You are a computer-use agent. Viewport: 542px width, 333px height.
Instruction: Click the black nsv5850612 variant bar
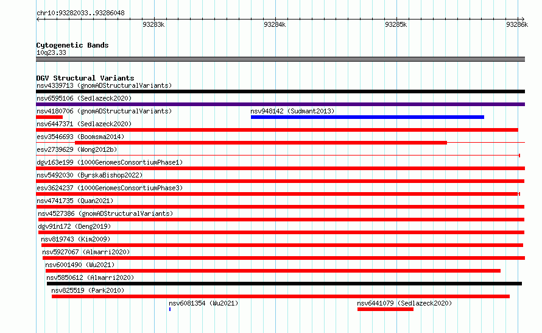click(284, 284)
